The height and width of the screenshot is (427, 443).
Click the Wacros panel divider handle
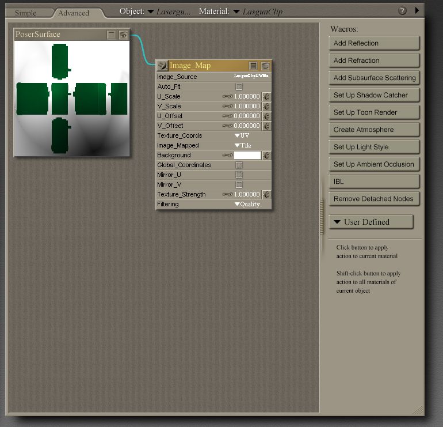322,217
